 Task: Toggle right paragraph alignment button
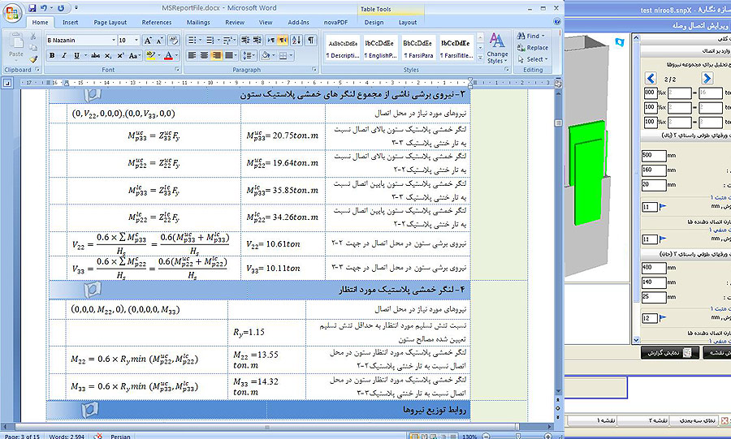point(218,56)
